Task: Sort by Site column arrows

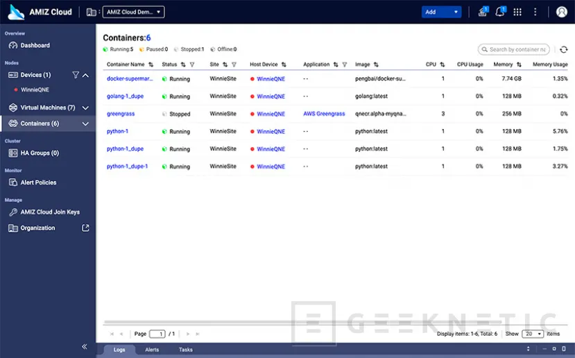Action: pyautogui.click(x=225, y=65)
